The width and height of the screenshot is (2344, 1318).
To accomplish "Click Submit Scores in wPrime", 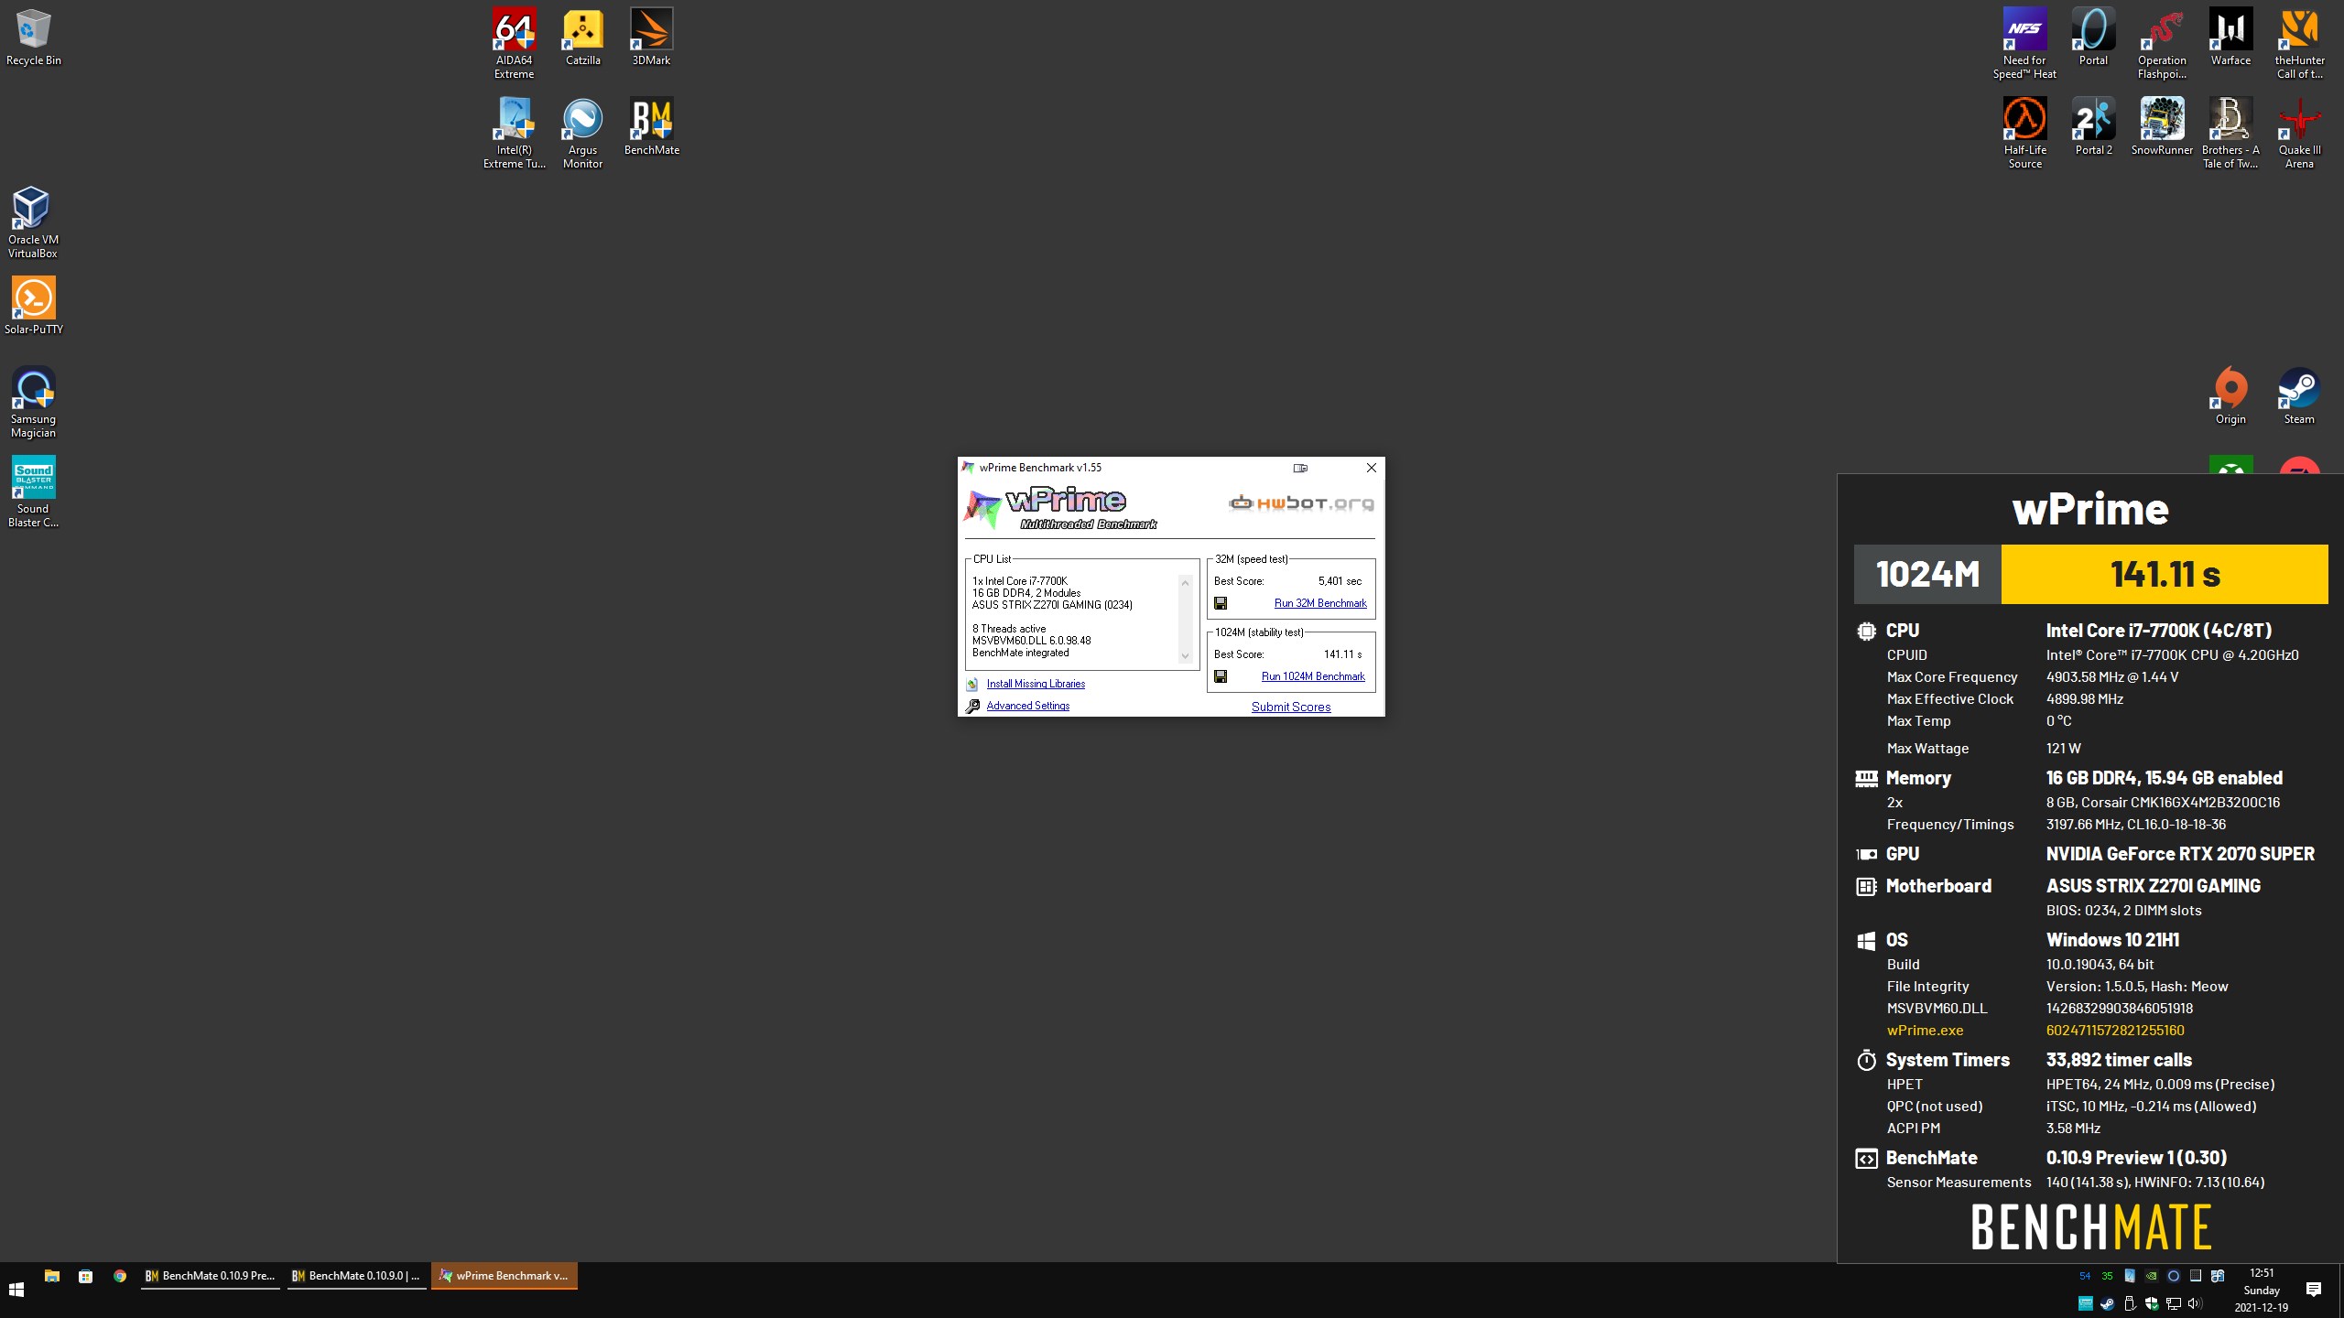I will (x=1291, y=707).
